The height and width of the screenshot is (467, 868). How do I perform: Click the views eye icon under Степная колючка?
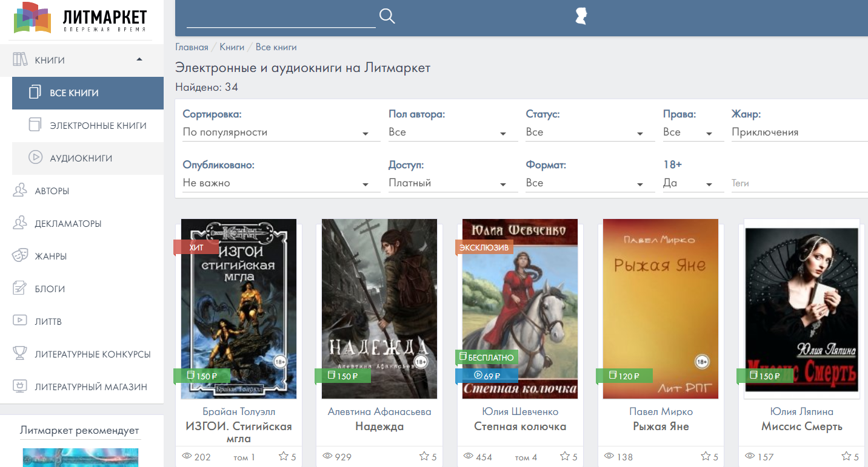coord(468,457)
